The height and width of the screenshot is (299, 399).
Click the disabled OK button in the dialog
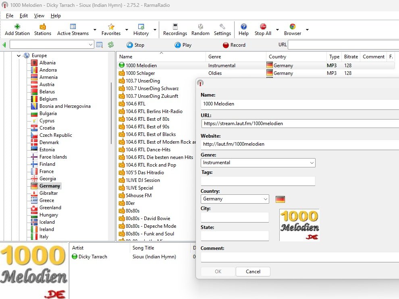218,272
